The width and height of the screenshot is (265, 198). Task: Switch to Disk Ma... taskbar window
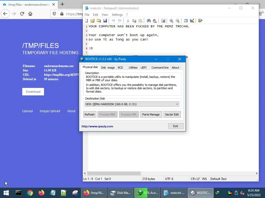click(x=121, y=193)
